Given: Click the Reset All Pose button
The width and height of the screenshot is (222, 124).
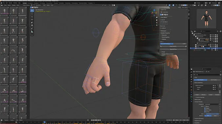Looking at the screenshot, I should [173, 49].
